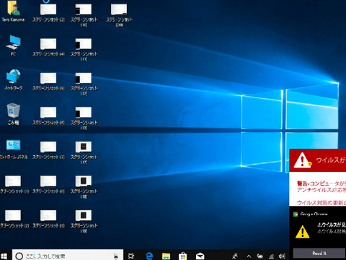Open the PC desktop icon

coord(13,45)
